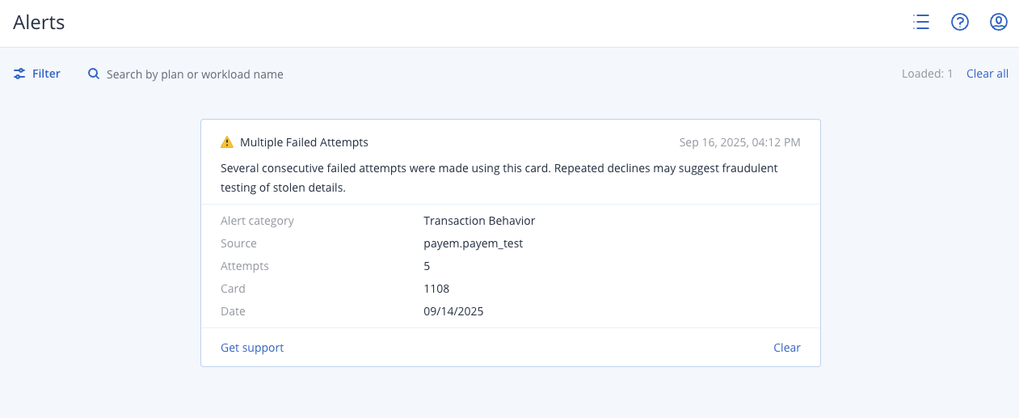Click the Alerts page heading
Image resolution: width=1019 pixels, height=418 pixels.
tap(39, 23)
